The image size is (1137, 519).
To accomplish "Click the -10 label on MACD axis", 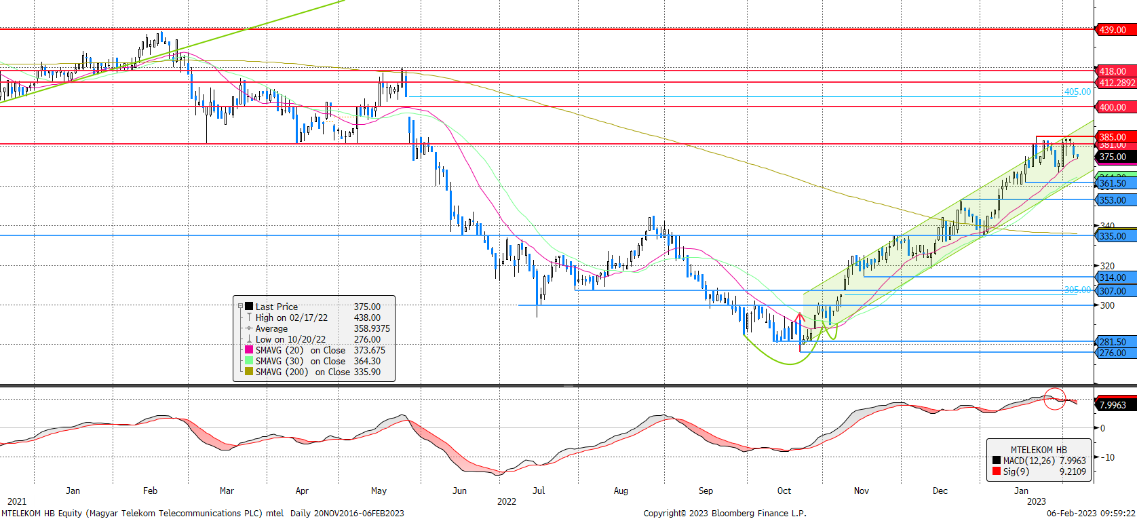I will pyautogui.click(x=1107, y=457).
